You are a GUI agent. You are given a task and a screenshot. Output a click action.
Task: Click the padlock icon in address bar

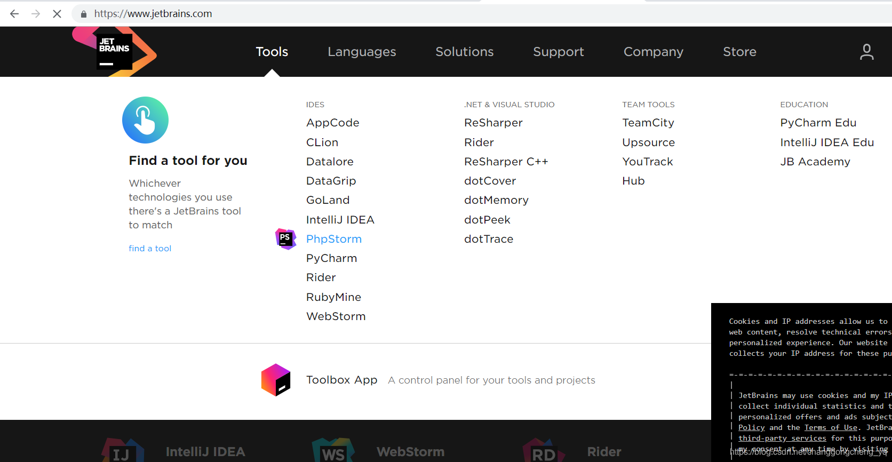point(83,14)
